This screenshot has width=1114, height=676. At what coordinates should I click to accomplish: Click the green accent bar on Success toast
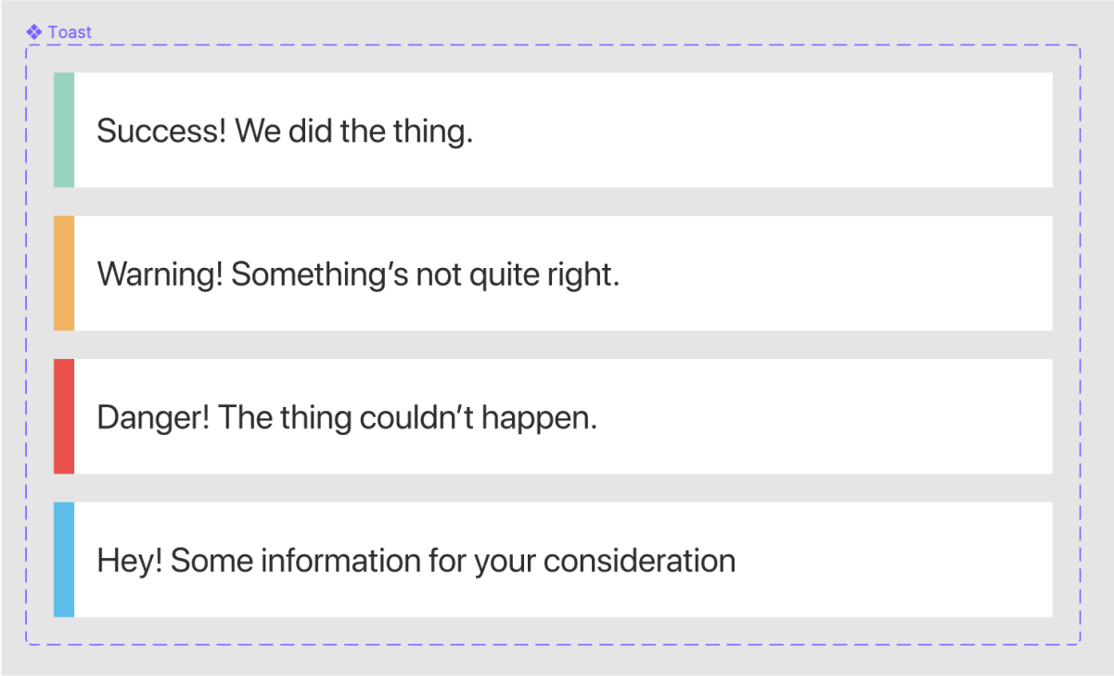click(64, 130)
